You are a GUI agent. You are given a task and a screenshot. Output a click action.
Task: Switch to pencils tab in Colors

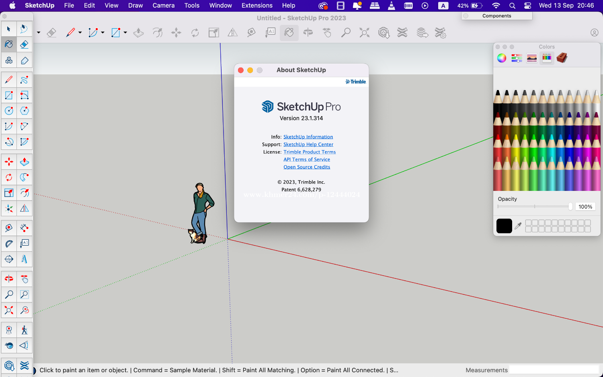pos(547,58)
